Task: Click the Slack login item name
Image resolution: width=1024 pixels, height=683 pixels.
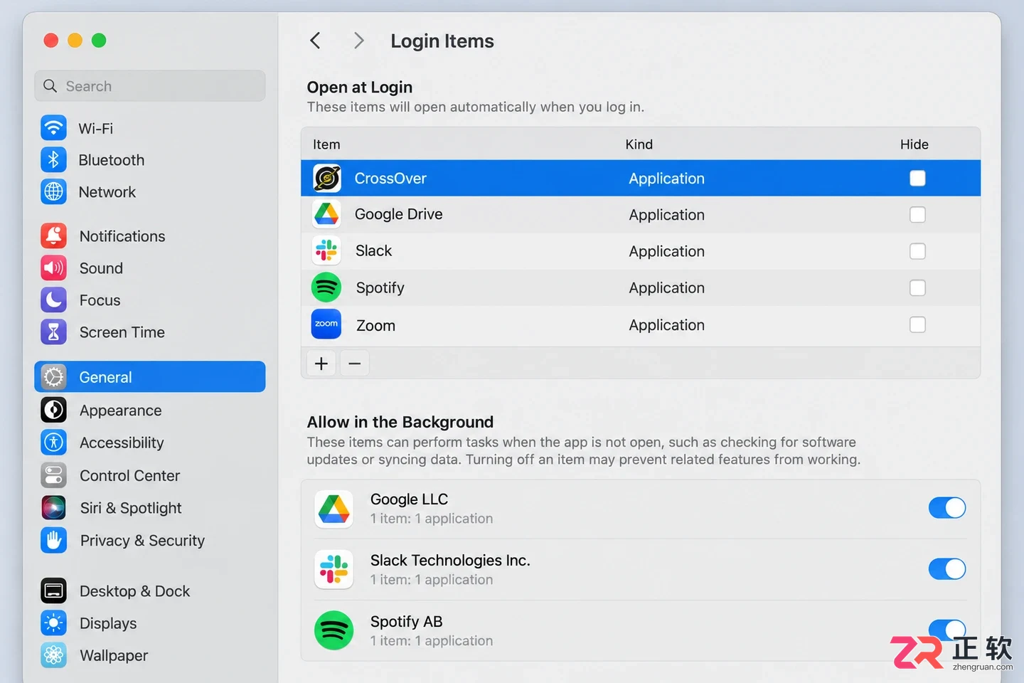Action: click(x=374, y=251)
